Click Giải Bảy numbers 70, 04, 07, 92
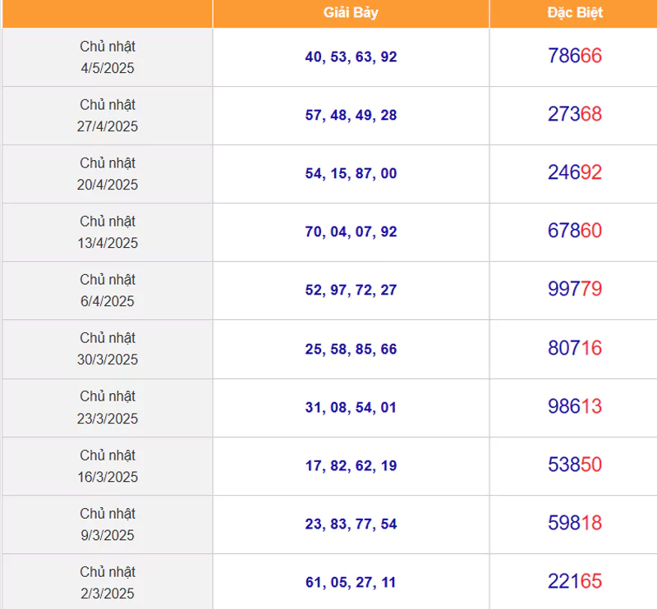657x609 pixels. (x=351, y=231)
